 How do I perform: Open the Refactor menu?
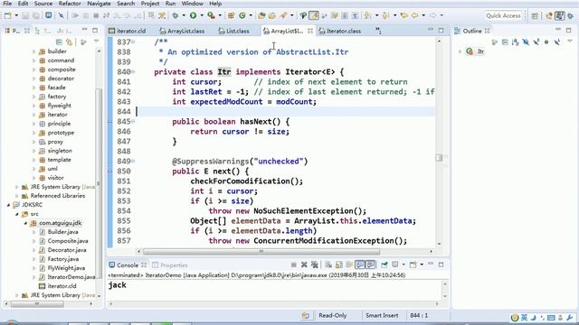70,4
